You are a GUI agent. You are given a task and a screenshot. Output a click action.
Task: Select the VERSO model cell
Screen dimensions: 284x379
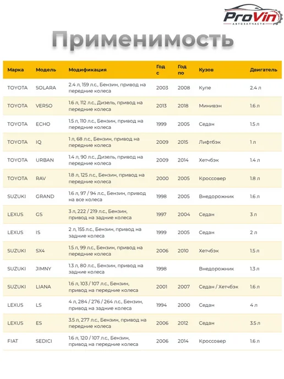point(44,106)
